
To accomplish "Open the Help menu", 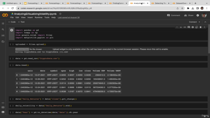I will (x=53, y=17).
